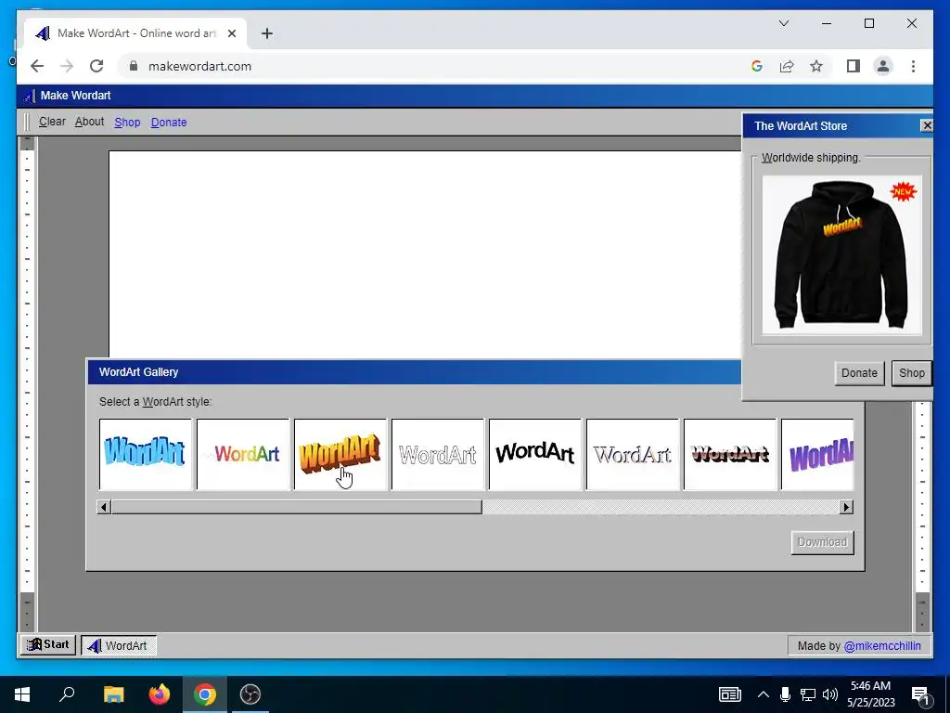Click the site lock icon in address bar
950x713 pixels.
[134, 66]
